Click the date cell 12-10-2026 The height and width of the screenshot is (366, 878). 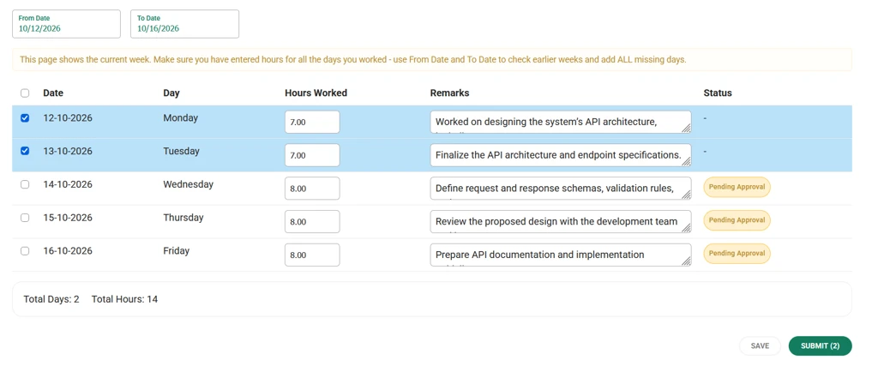click(68, 118)
